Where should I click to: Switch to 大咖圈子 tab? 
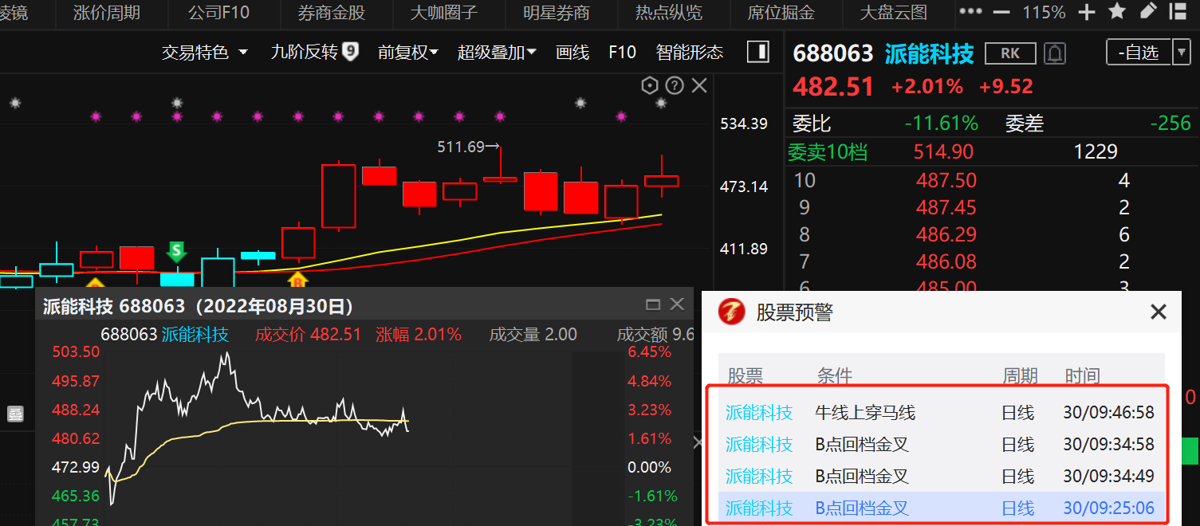[x=444, y=12]
